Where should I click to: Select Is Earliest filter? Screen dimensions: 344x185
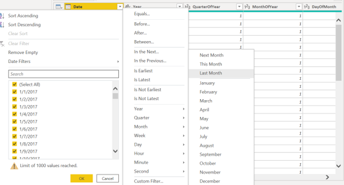pos(143,71)
